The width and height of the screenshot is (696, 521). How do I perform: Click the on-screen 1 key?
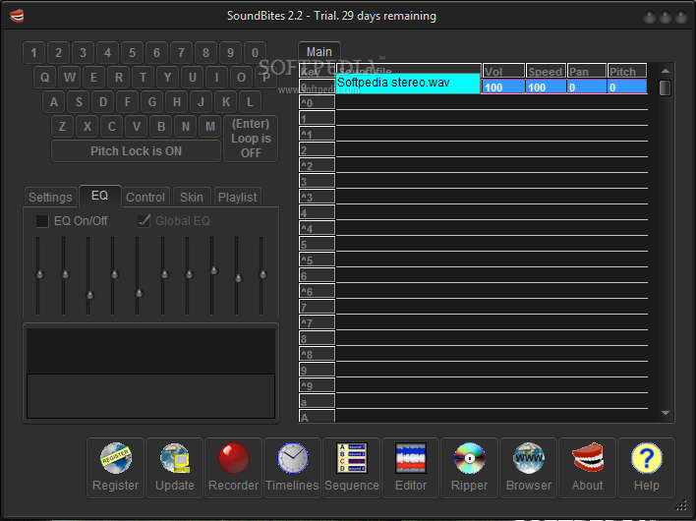click(33, 53)
